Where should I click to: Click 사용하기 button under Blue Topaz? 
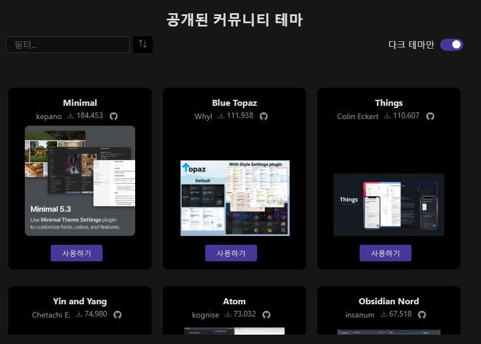coord(231,253)
